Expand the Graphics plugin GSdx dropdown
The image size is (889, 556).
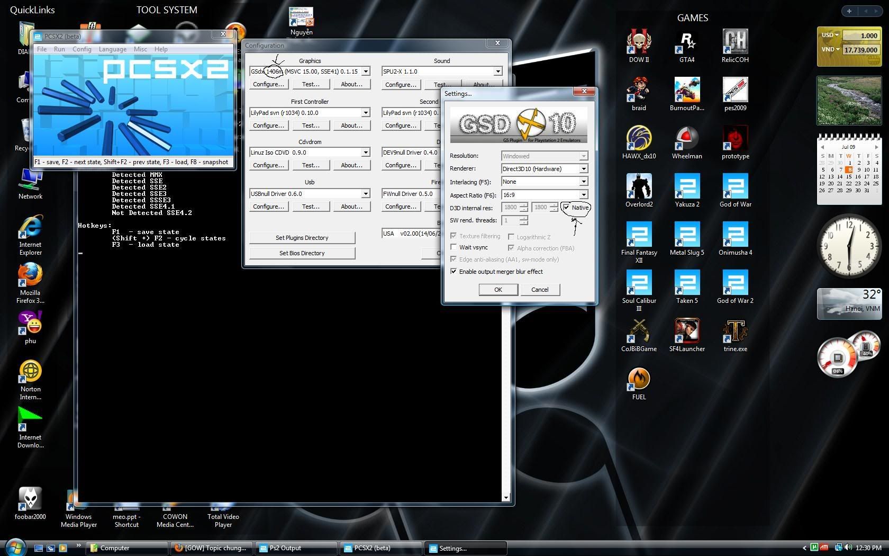tap(366, 71)
